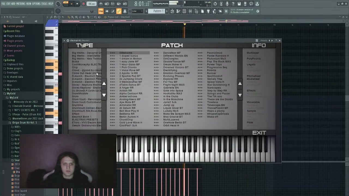Viewport: 349px width, 196px height.
Task: Open the channel rack icon
Action: 184,11
